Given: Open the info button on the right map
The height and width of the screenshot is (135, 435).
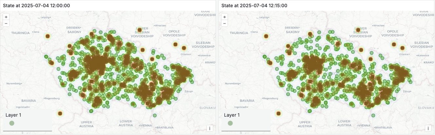Looking at the screenshot, I should (x=428, y=128).
